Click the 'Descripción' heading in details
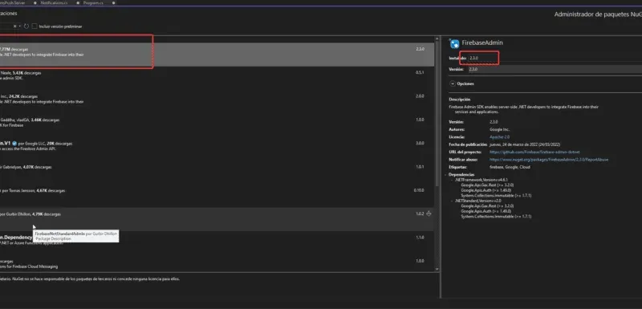The height and width of the screenshot is (309, 642). pos(459,100)
